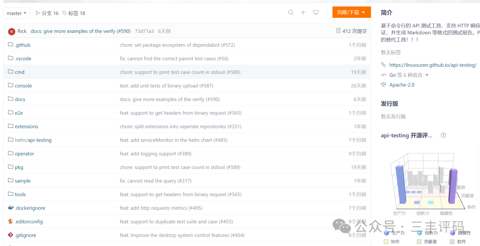
Task: Open commit feat: add http requests metrics (#495)
Action: 161,208
